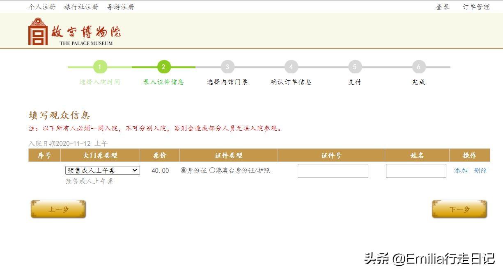Viewport: 503px width, 273px height.
Task: Click the 订单管理 menu item
Action: tap(475, 7)
